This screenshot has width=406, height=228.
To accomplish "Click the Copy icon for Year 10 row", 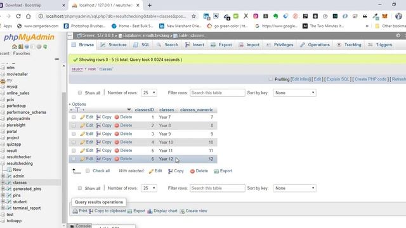I will (x=98, y=142).
